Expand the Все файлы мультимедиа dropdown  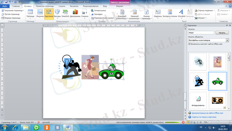coord(227,40)
